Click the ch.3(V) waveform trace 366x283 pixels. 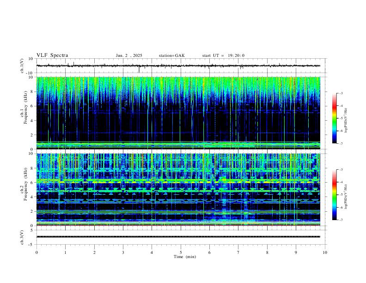pos(178,237)
